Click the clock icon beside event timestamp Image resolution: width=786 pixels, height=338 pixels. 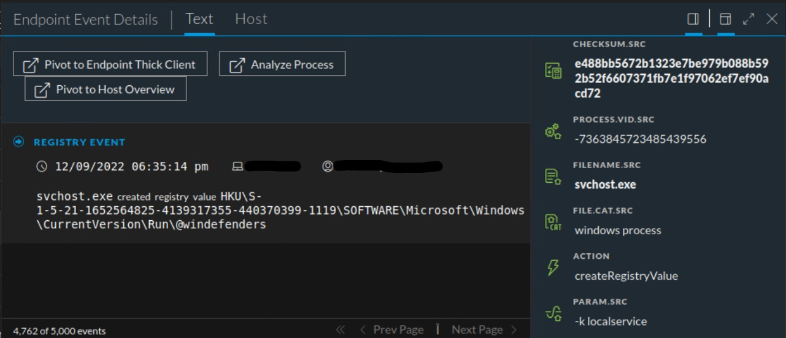42,166
